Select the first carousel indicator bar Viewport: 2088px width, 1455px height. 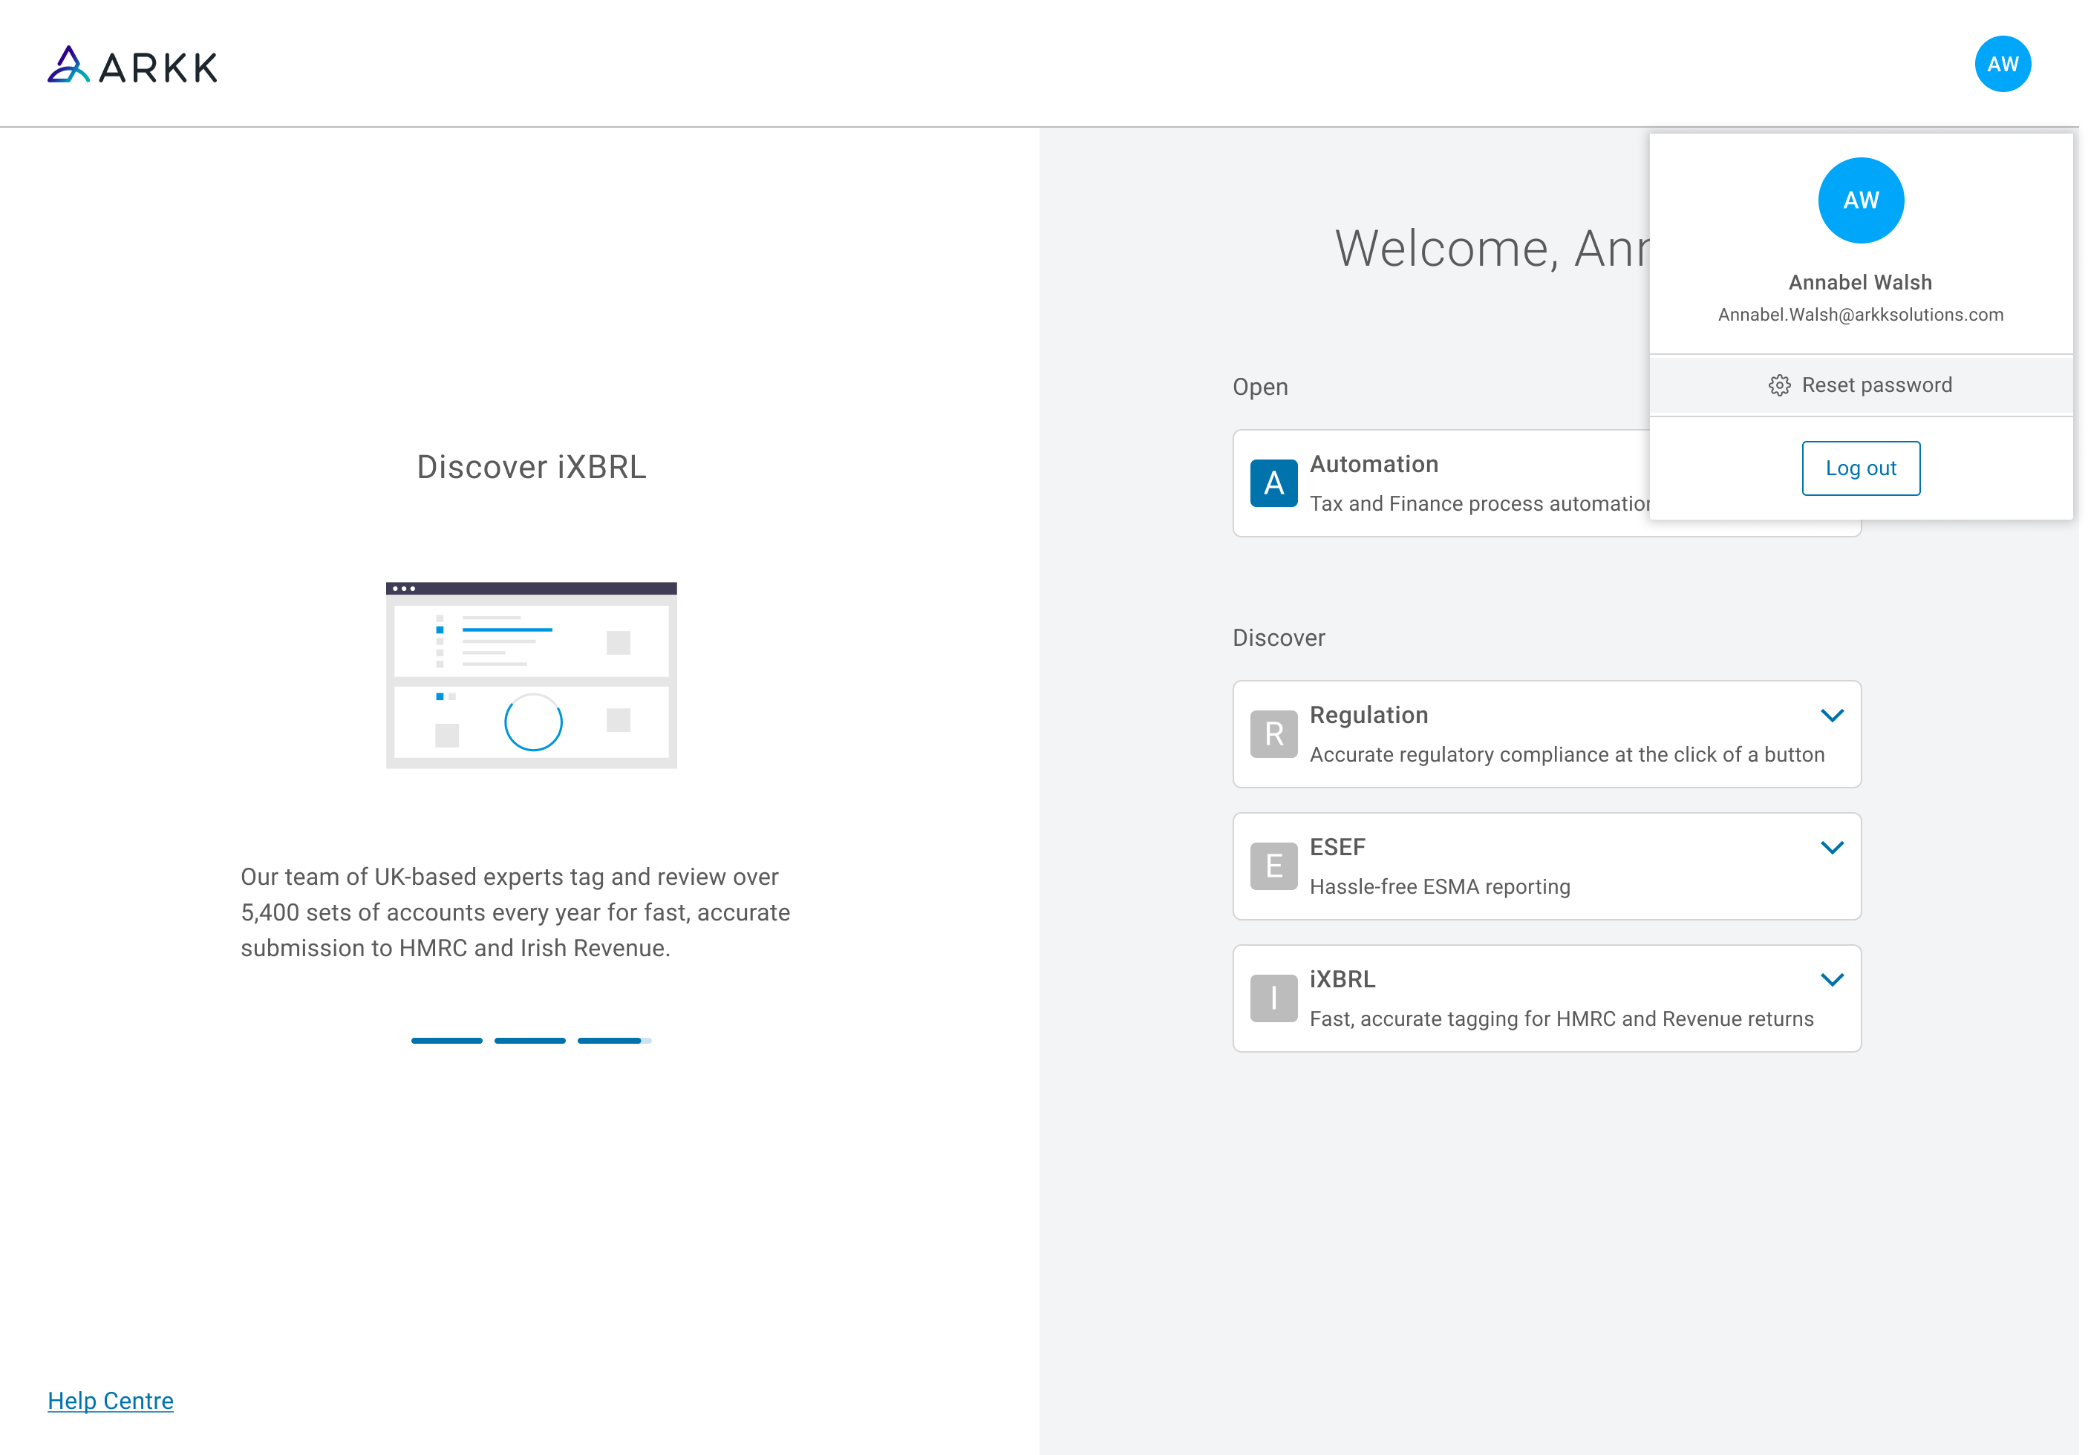coord(446,1040)
